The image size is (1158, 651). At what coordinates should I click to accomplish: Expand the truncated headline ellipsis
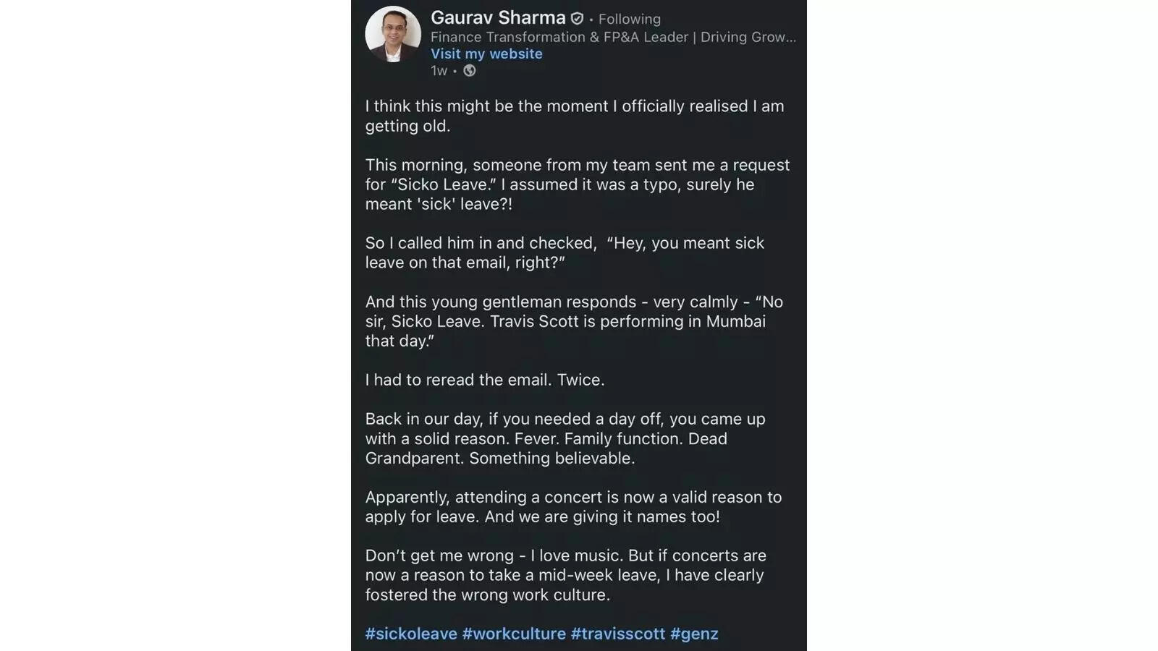tap(790, 37)
